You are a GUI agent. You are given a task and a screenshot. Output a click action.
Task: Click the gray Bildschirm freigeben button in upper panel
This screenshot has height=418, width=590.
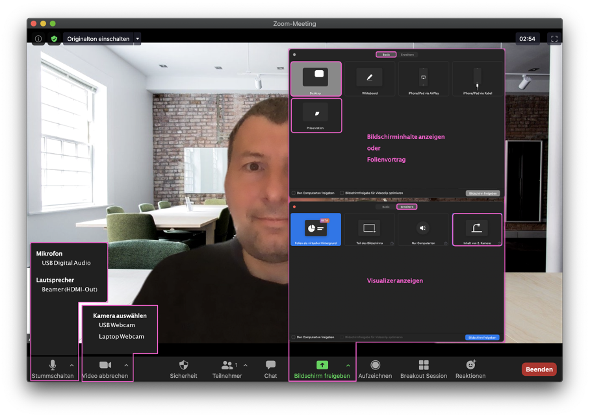pyautogui.click(x=483, y=193)
